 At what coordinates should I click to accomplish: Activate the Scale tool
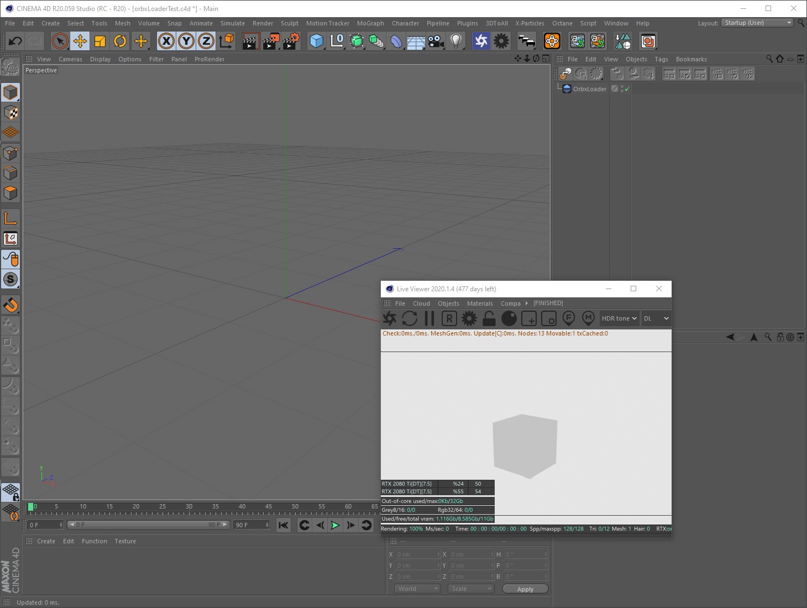click(100, 41)
